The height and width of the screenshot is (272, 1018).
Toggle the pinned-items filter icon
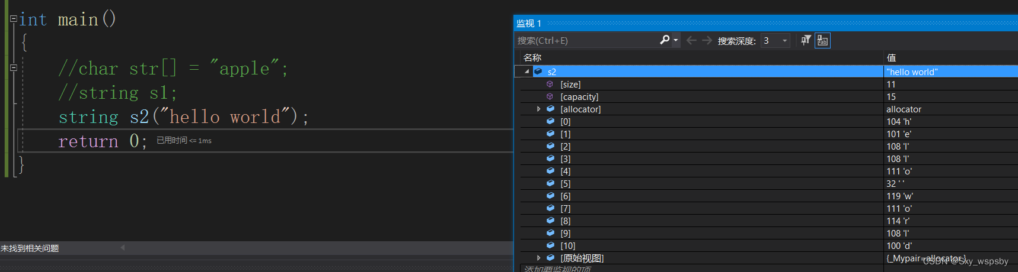[x=806, y=40]
